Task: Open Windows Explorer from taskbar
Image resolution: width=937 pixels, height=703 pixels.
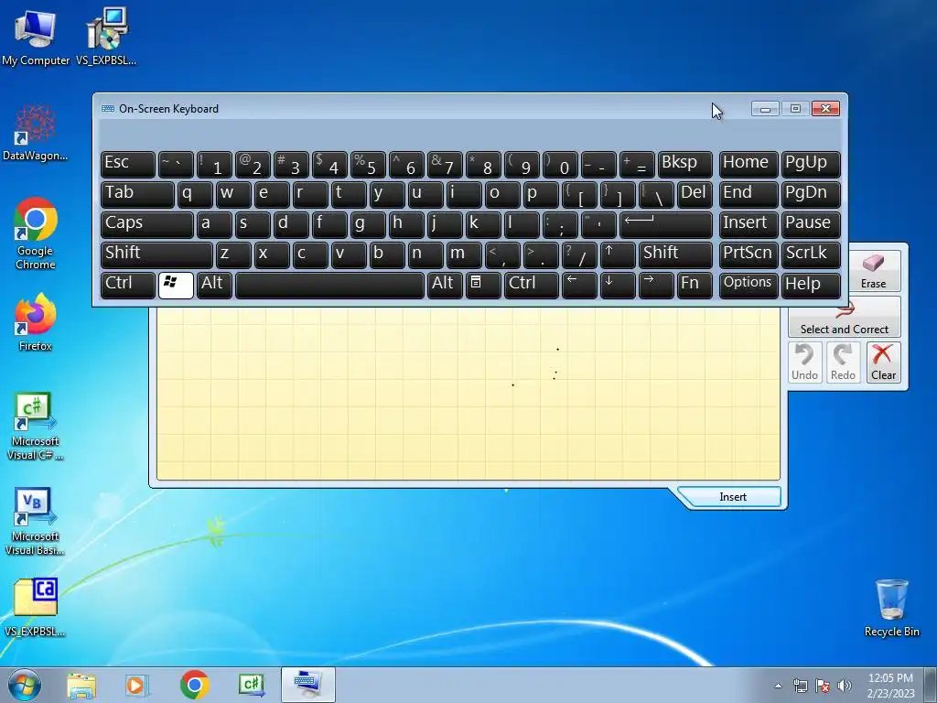Action: pyautogui.click(x=81, y=685)
